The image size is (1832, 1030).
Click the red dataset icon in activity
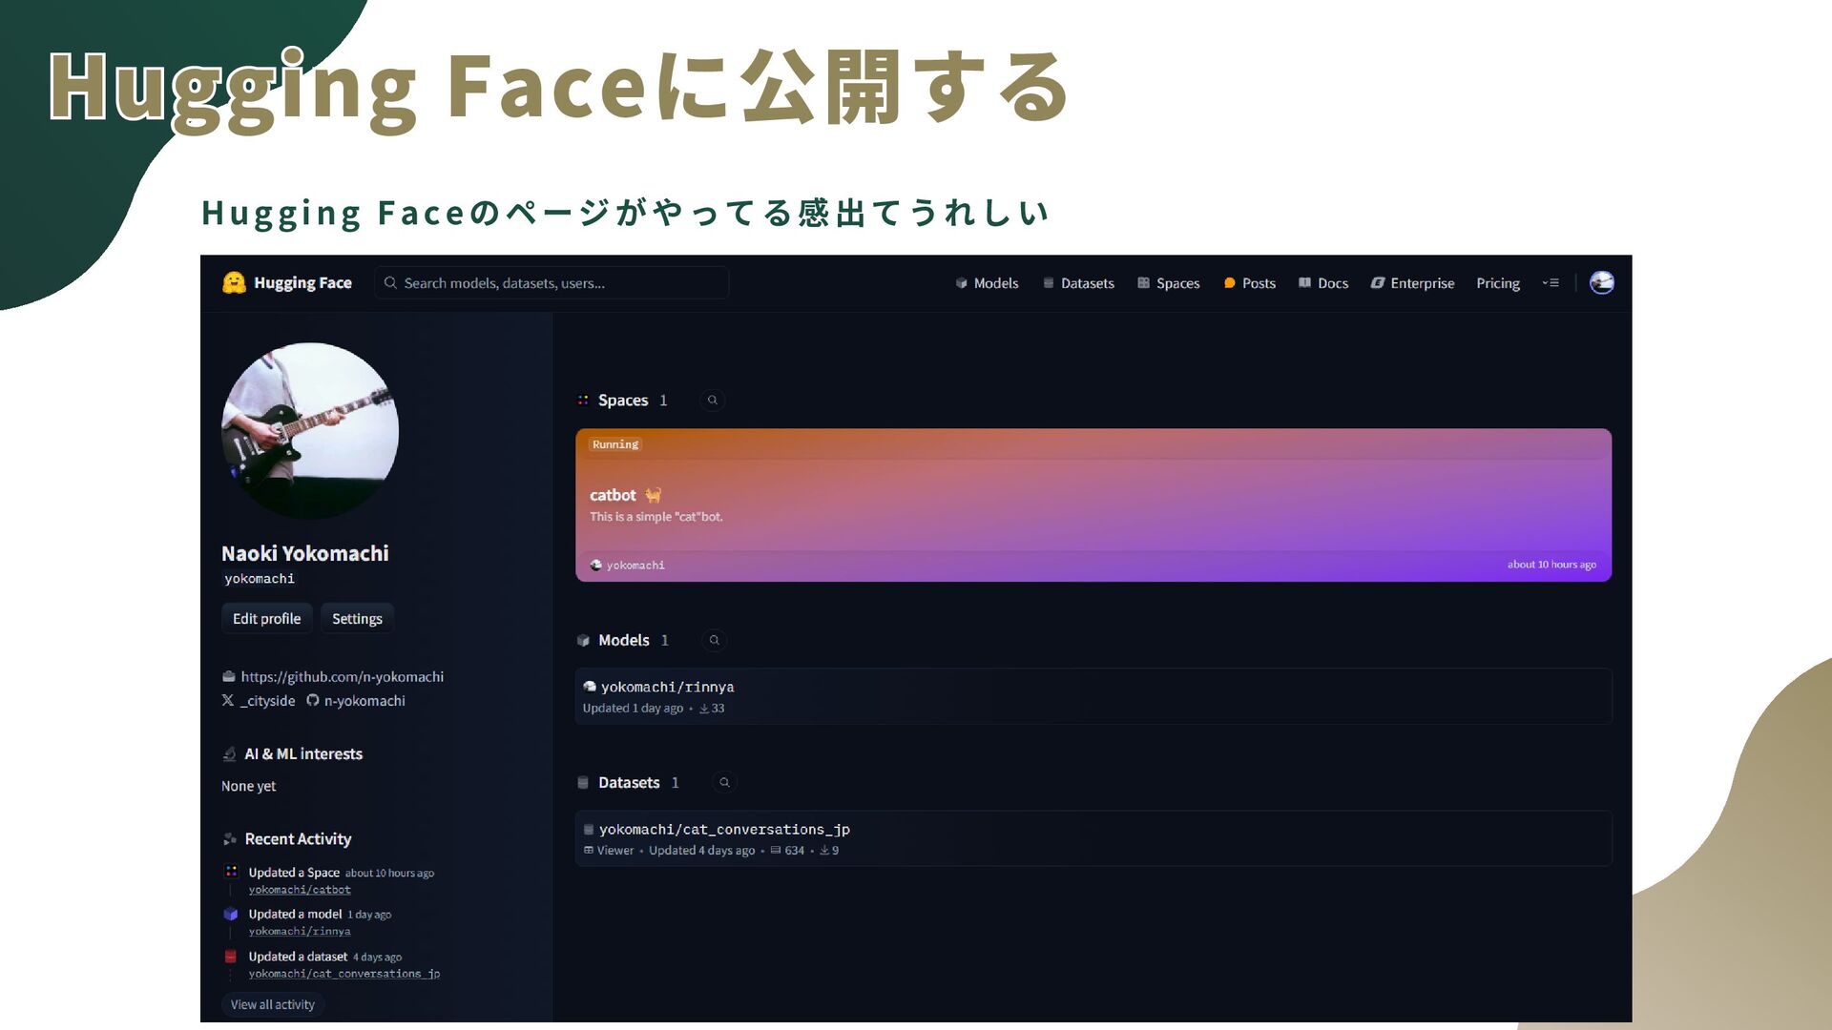pos(231,957)
